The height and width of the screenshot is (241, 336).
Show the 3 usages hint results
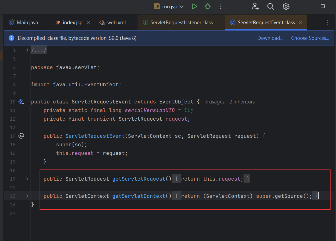pyautogui.click(x=215, y=102)
